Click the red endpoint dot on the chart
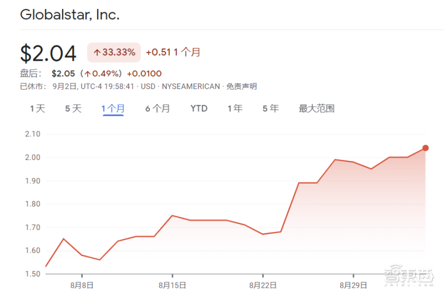Viewport: 444px width, 296px height. point(425,148)
